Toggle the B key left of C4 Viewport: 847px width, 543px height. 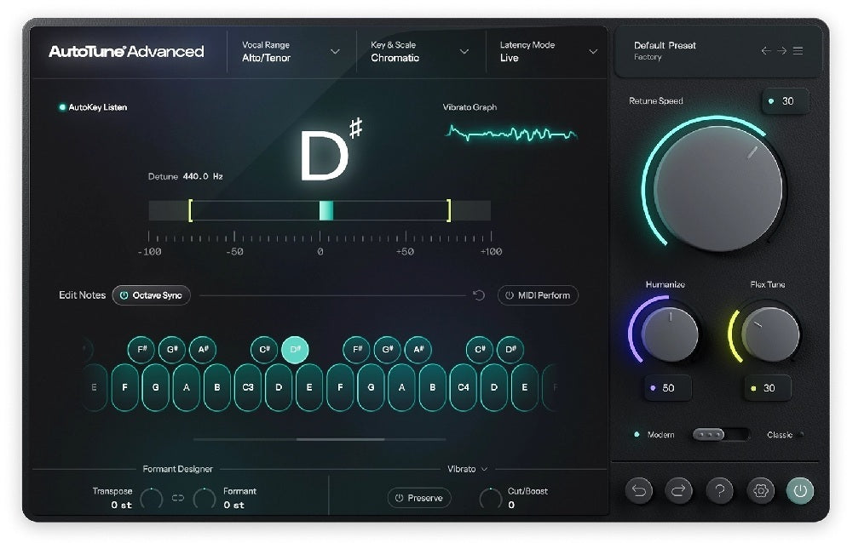[x=433, y=387]
